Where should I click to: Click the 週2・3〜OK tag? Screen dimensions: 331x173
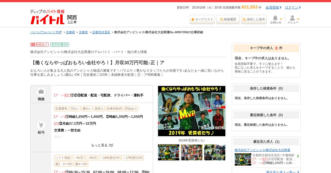point(63,164)
